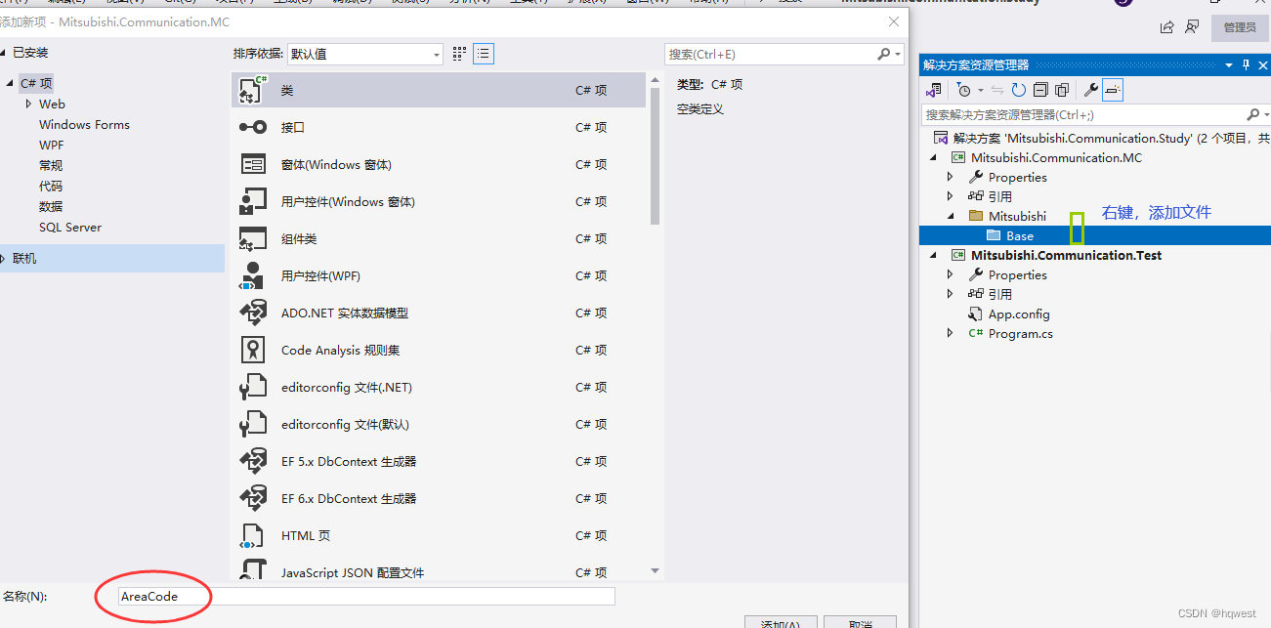This screenshot has height=628, width=1271.
Task: Click the 名称 input field with AreaCode
Action: (365, 596)
